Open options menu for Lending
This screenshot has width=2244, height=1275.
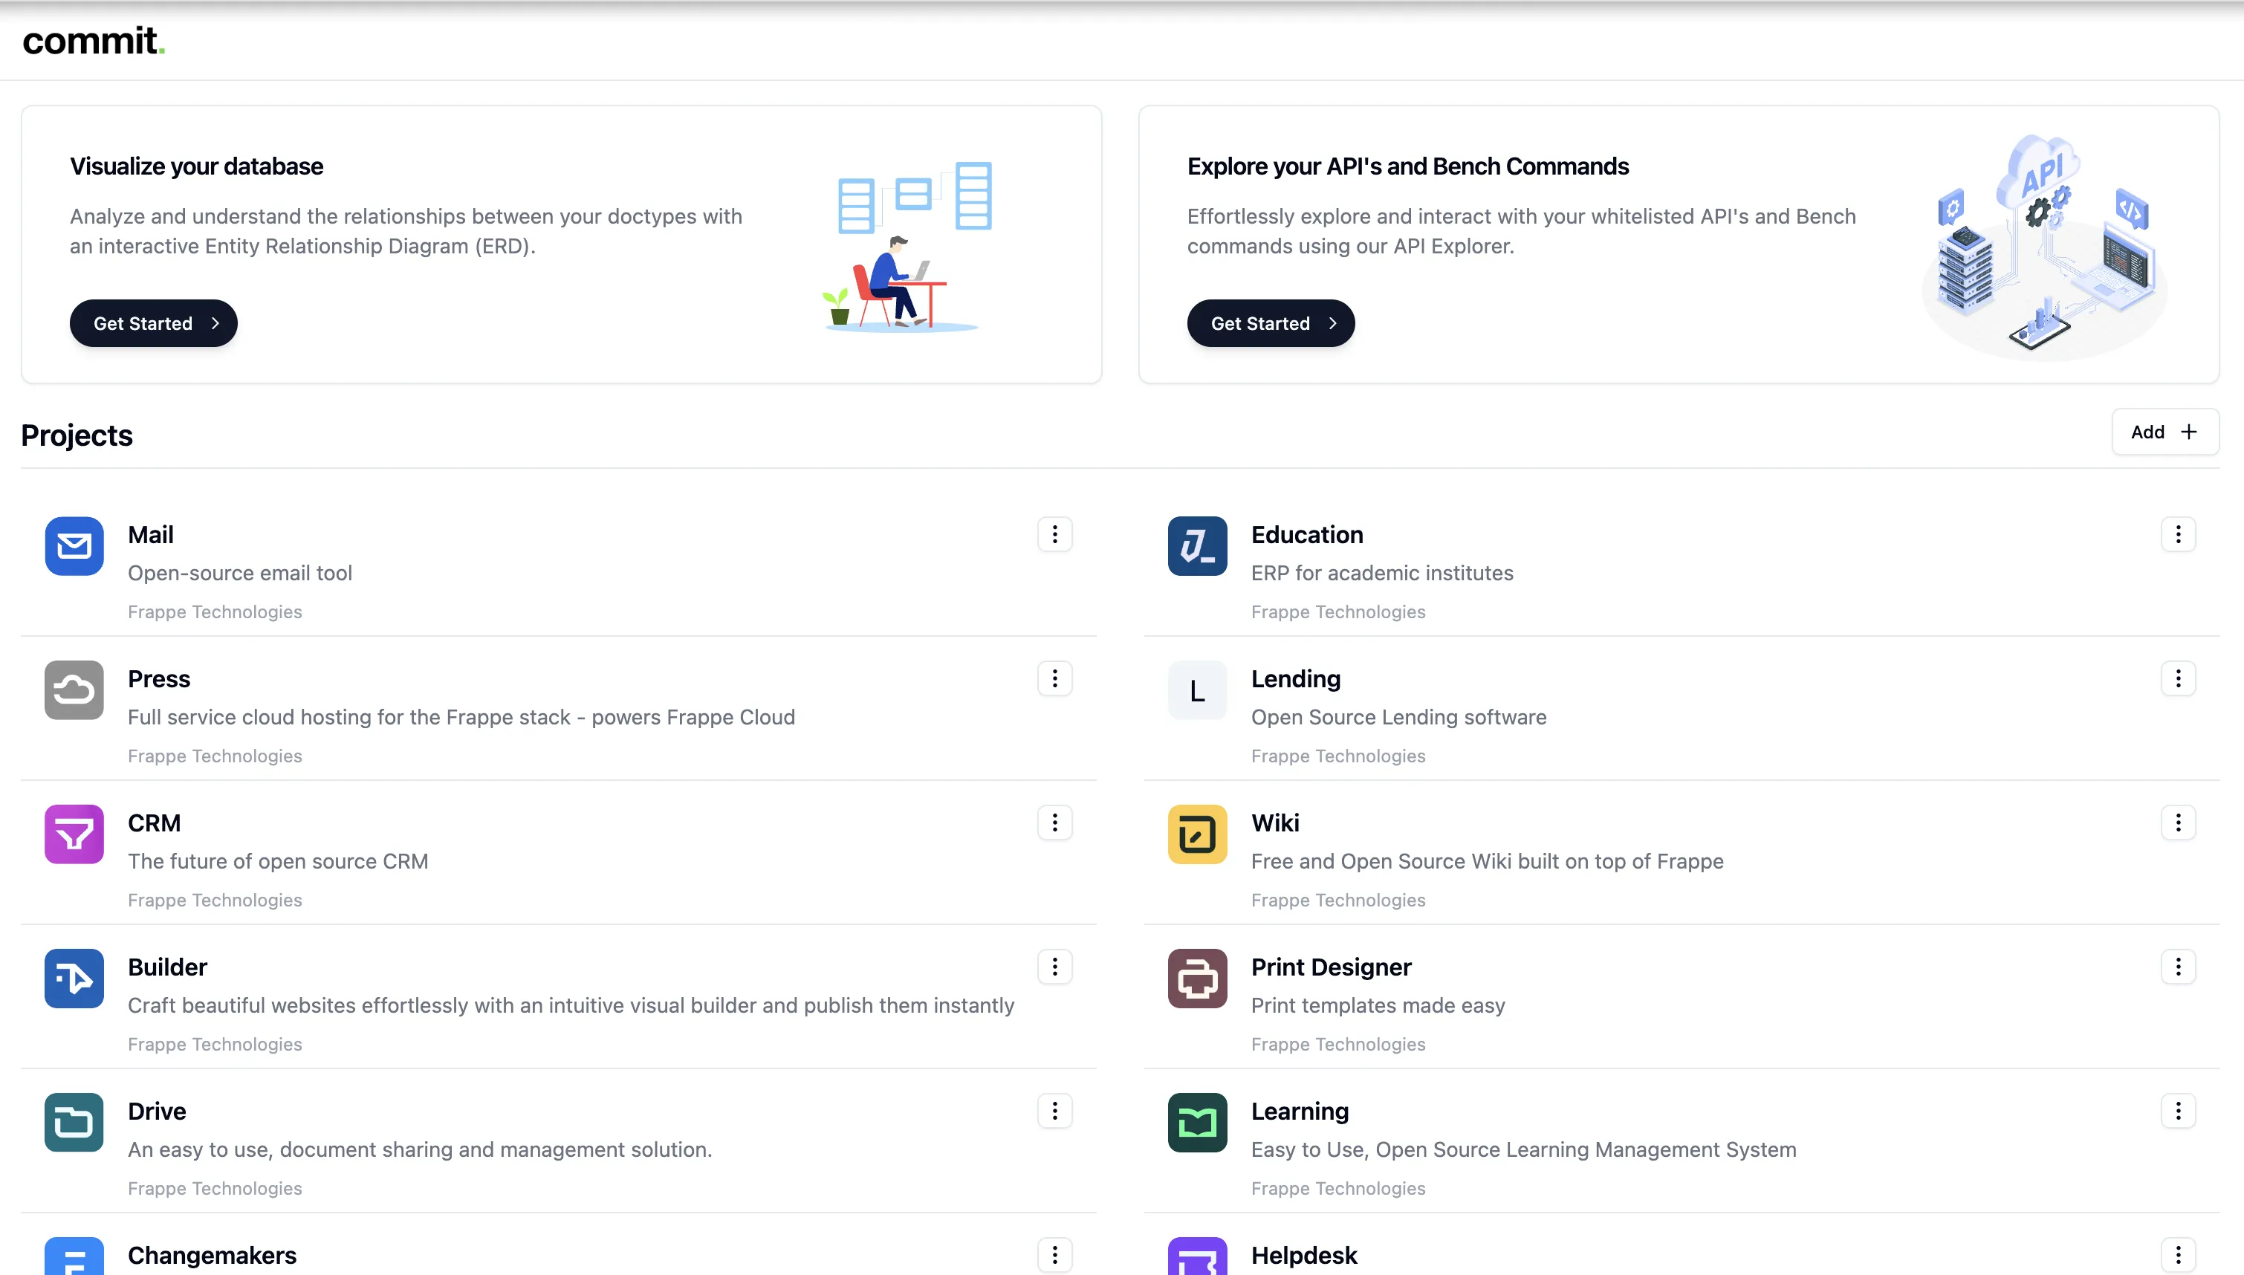(x=2177, y=678)
